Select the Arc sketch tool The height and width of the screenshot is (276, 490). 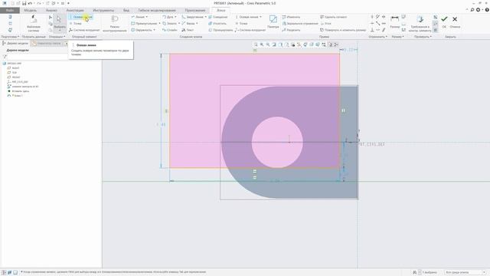(x=168, y=17)
